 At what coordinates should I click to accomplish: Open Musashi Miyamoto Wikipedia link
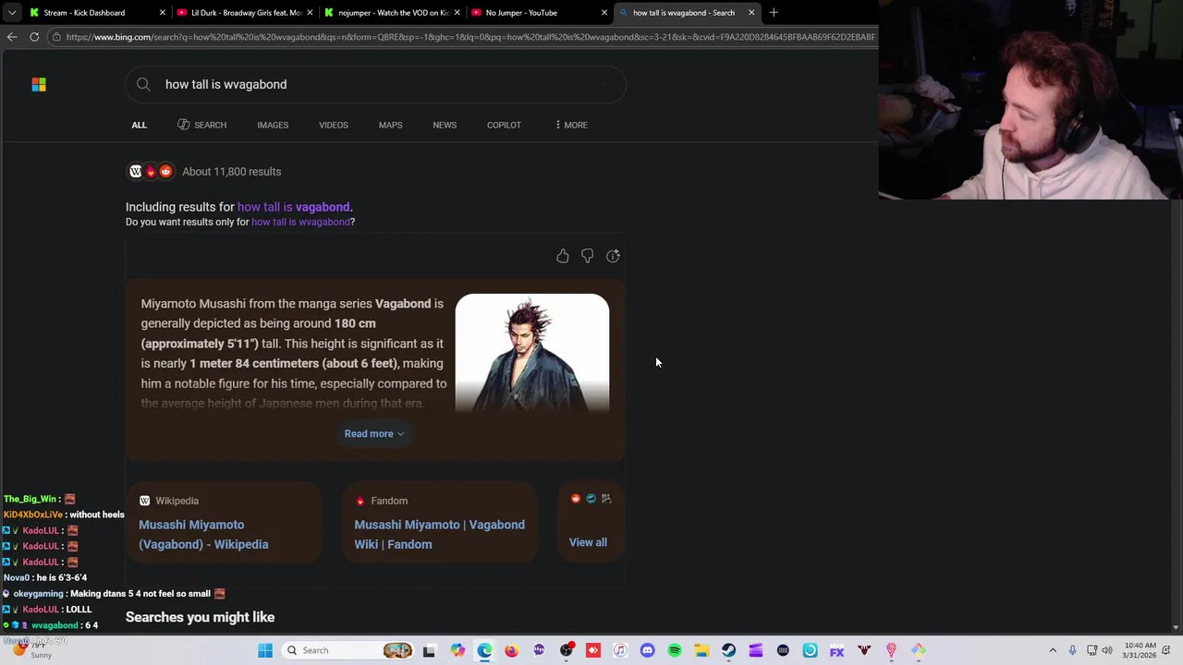[x=203, y=534]
